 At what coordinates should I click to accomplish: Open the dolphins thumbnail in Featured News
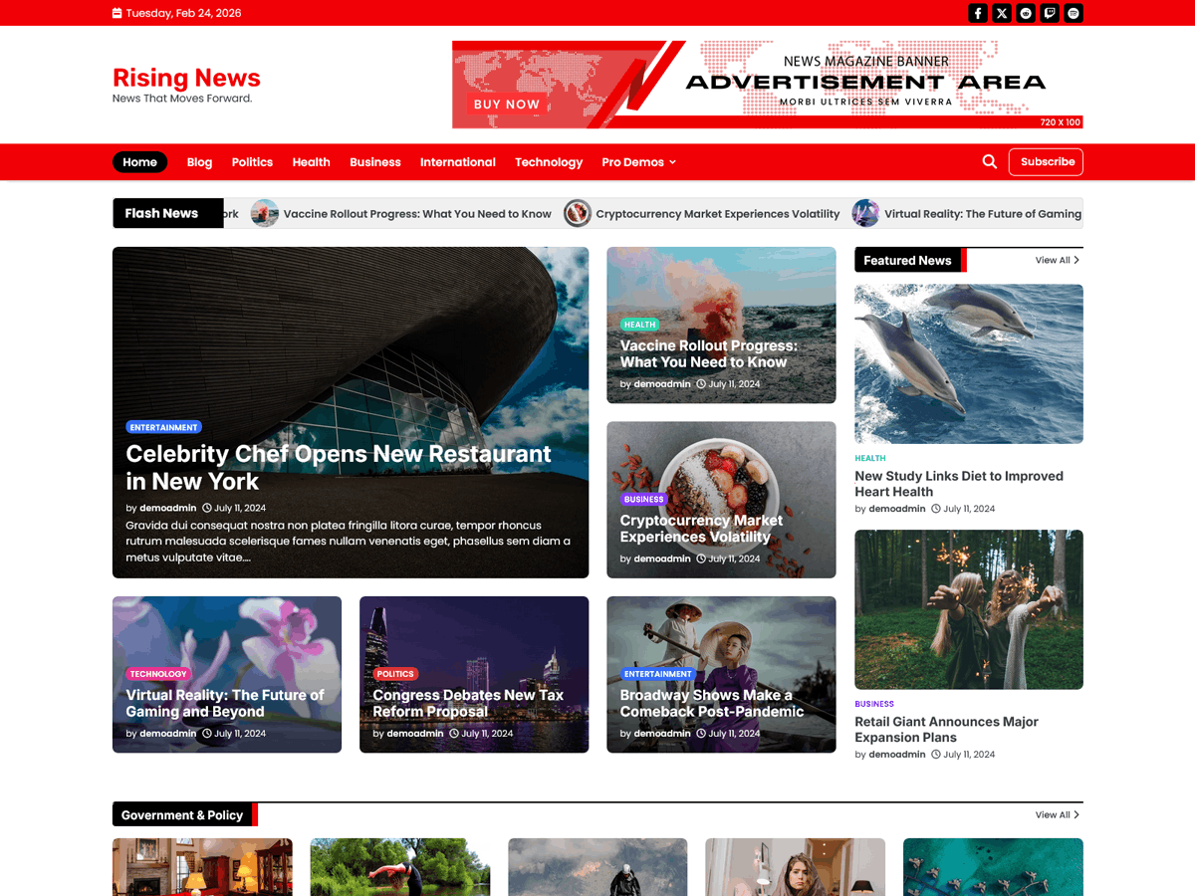pyautogui.click(x=968, y=363)
